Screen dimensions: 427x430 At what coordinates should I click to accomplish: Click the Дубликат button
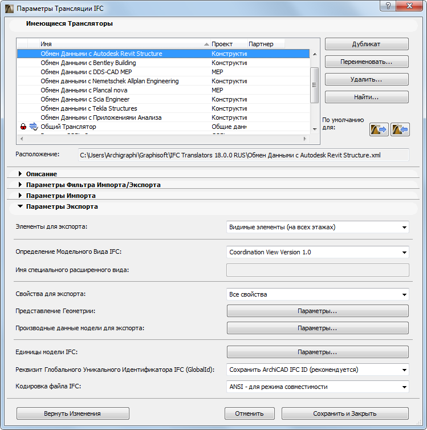pos(367,44)
